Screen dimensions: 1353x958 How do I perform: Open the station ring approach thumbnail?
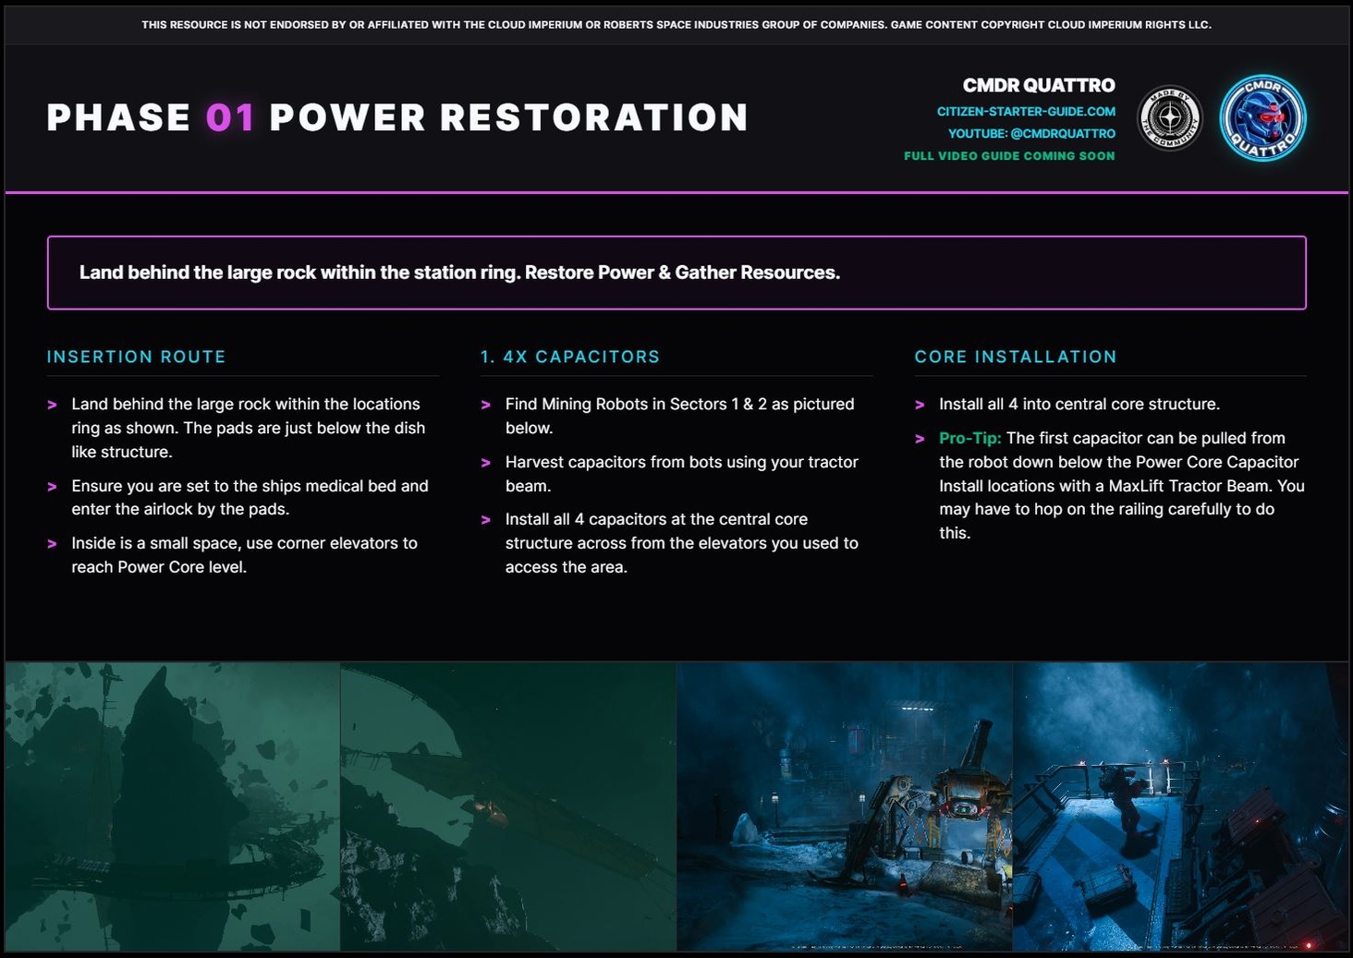pos(508,806)
